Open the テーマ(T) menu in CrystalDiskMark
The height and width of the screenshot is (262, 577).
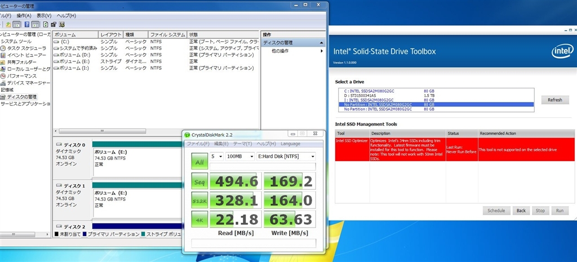[242, 144]
